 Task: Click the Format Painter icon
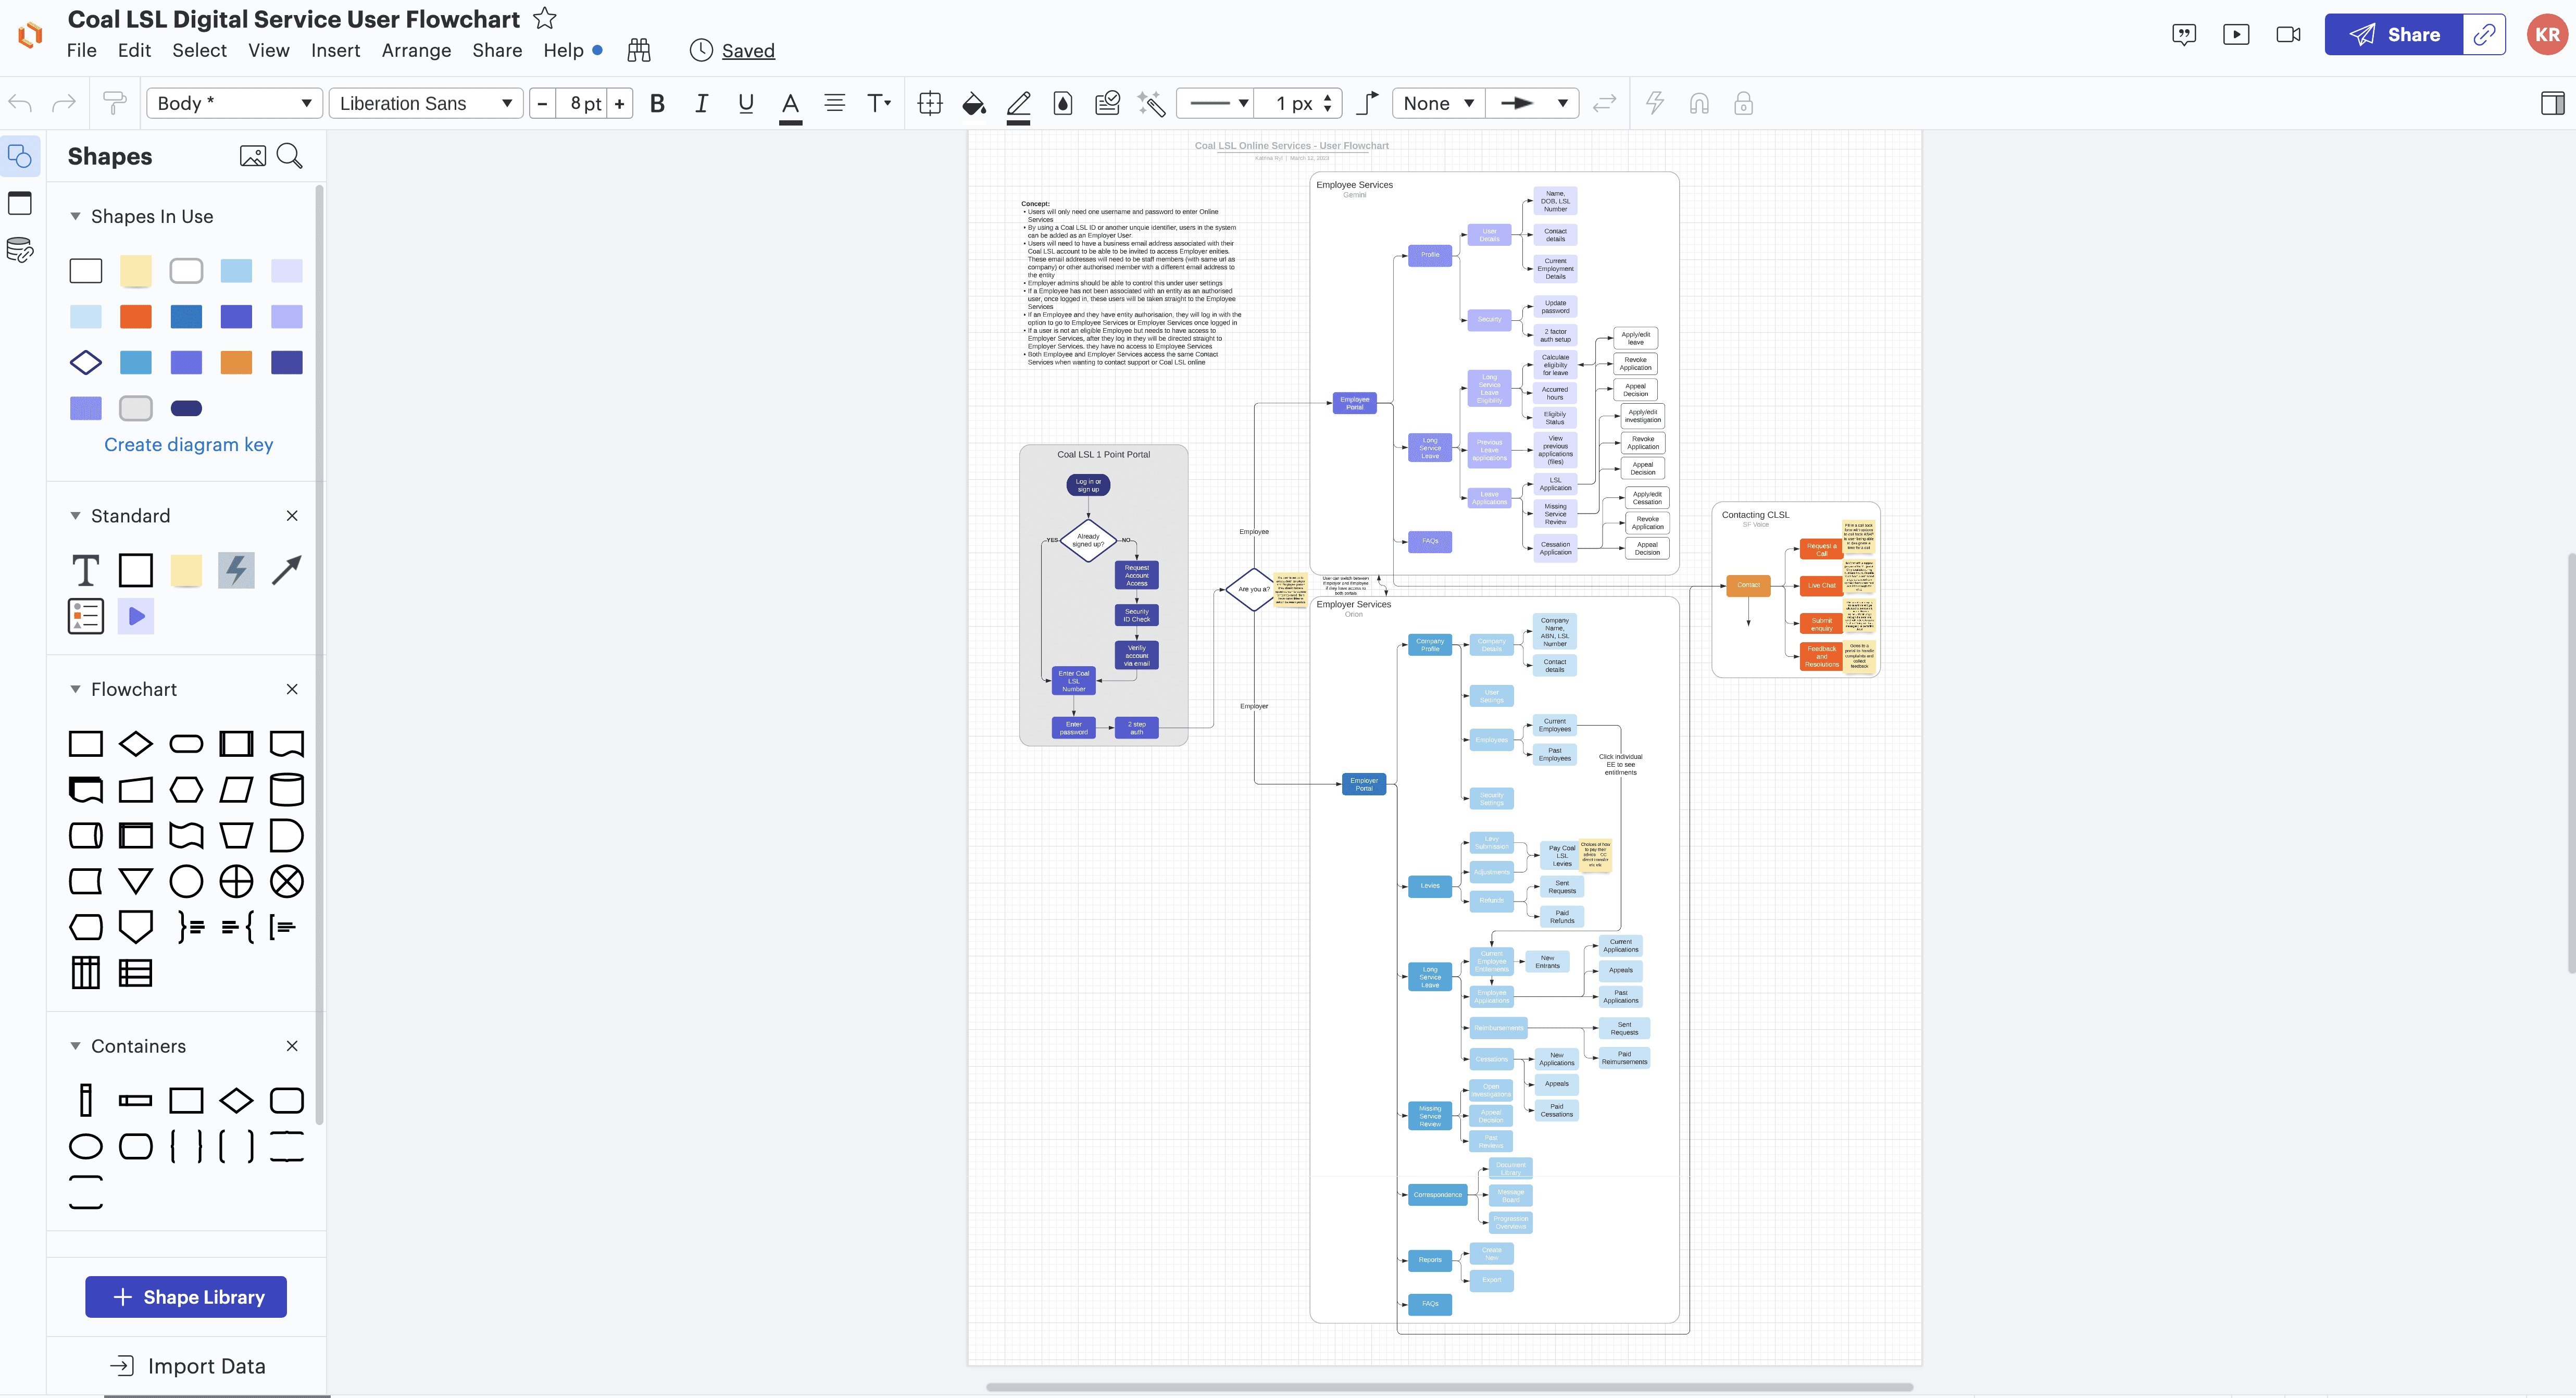click(x=115, y=103)
